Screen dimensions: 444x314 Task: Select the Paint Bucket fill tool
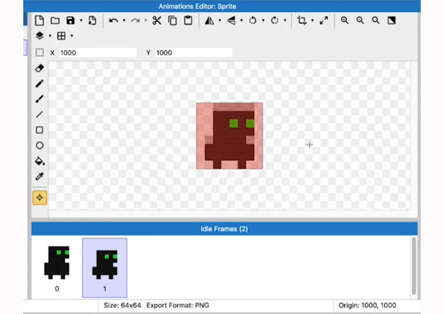(x=40, y=161)
